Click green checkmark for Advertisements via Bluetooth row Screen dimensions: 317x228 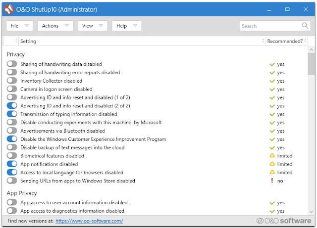pos(272,131)
